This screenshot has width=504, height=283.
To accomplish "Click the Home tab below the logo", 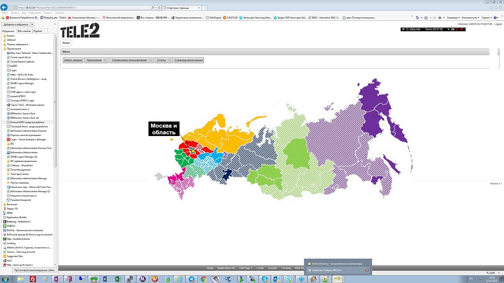I will click(x=66, y=43).
